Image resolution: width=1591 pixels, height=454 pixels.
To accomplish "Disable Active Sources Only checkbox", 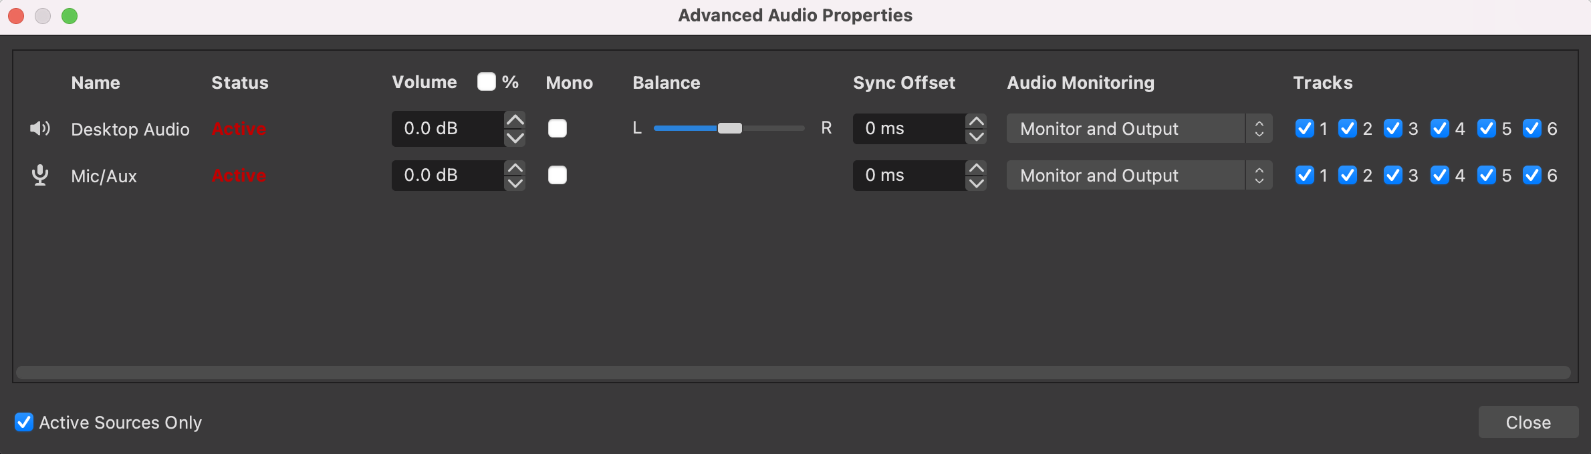I will pos(24,422).
